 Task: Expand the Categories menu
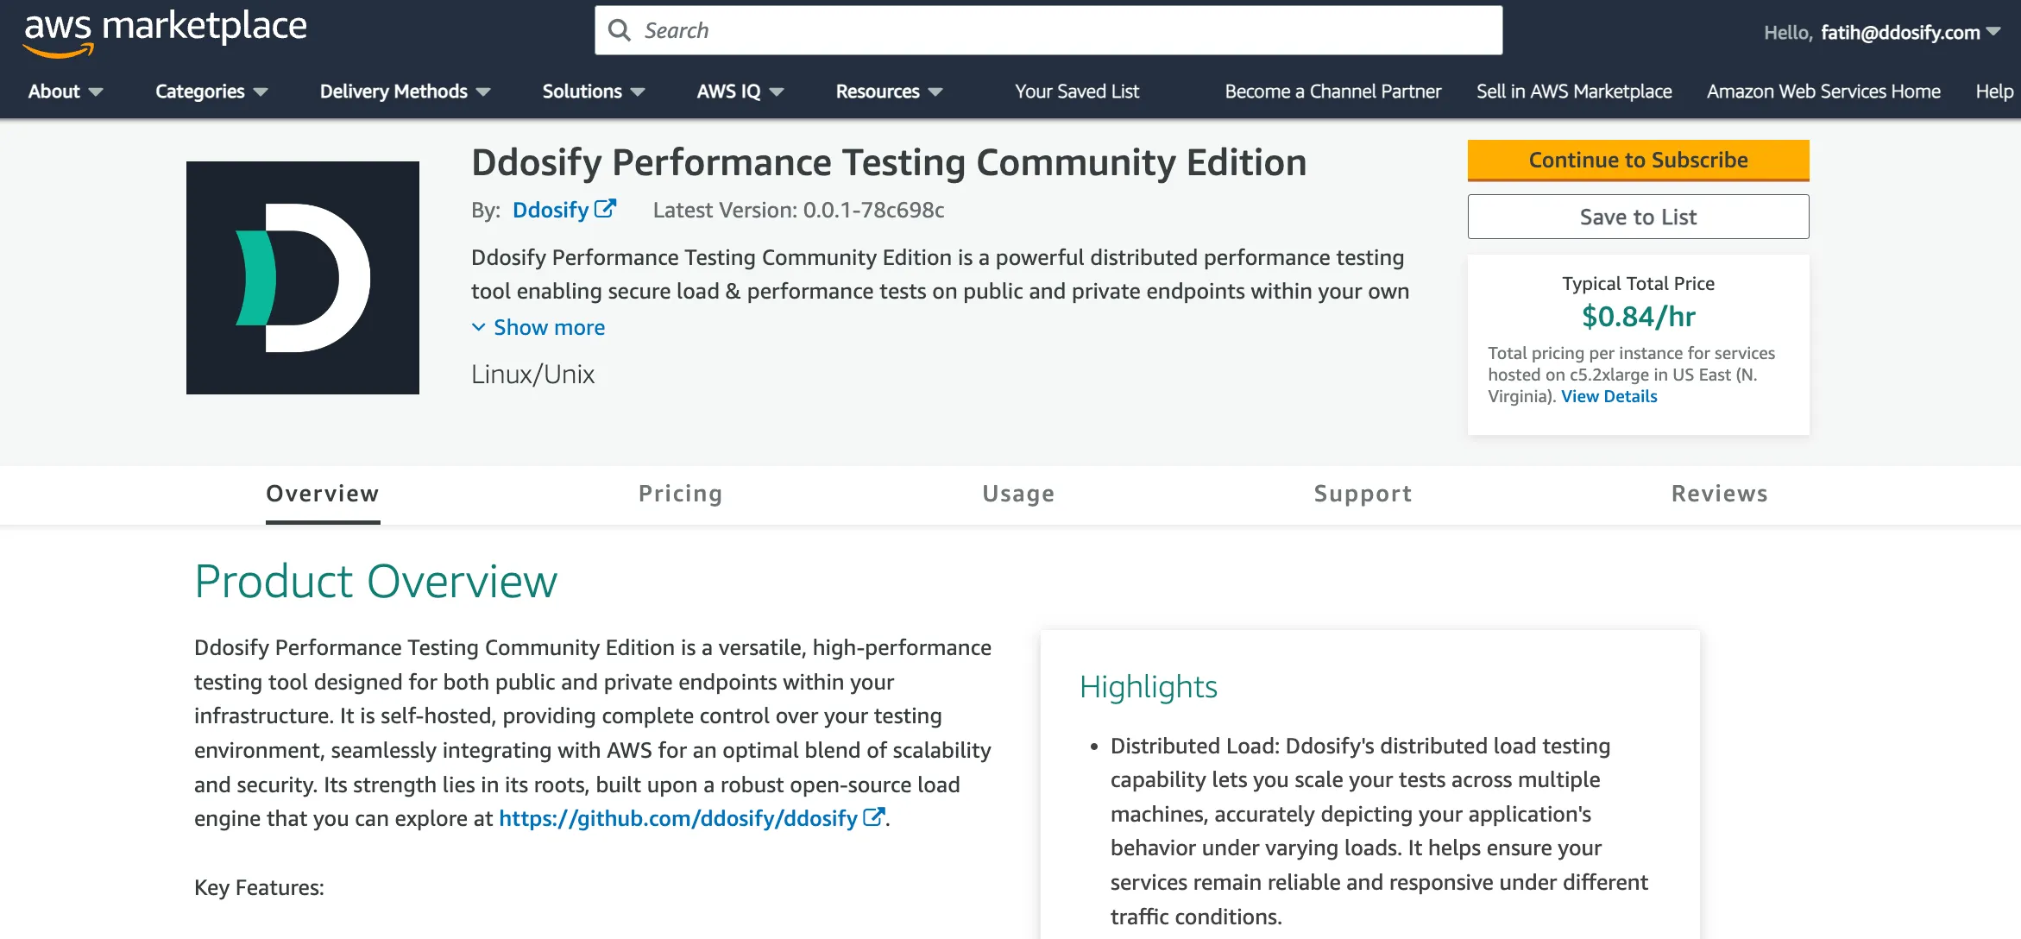211,91
